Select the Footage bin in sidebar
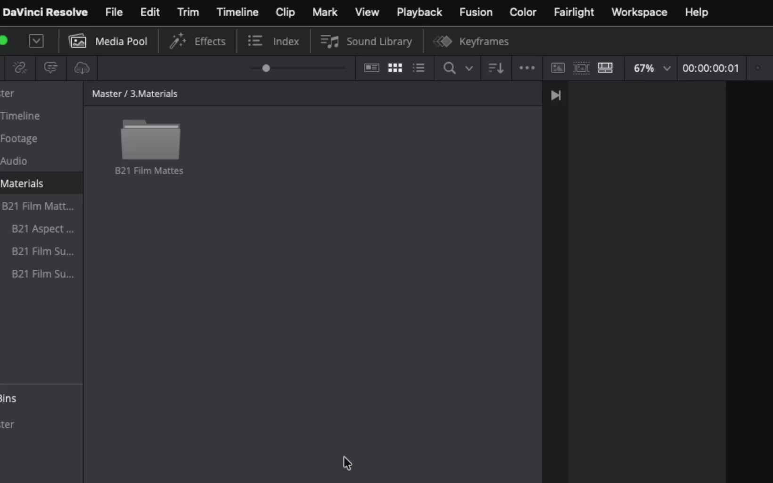The width and height of the screenshot is (773, 483). coord(19,139)
